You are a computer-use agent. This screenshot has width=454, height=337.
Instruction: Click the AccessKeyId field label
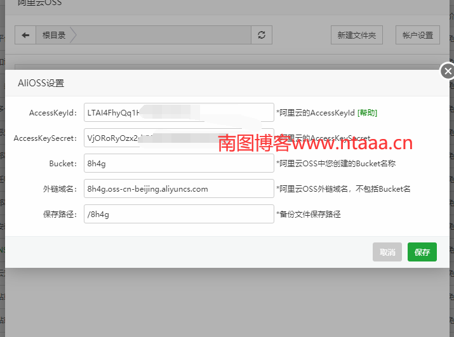click(53, 113)
